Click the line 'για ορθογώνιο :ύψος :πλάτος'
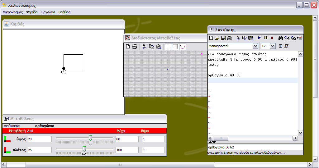The width and height of the screenshot is (319, 168). pyautogui.click(x=237, y=54)
